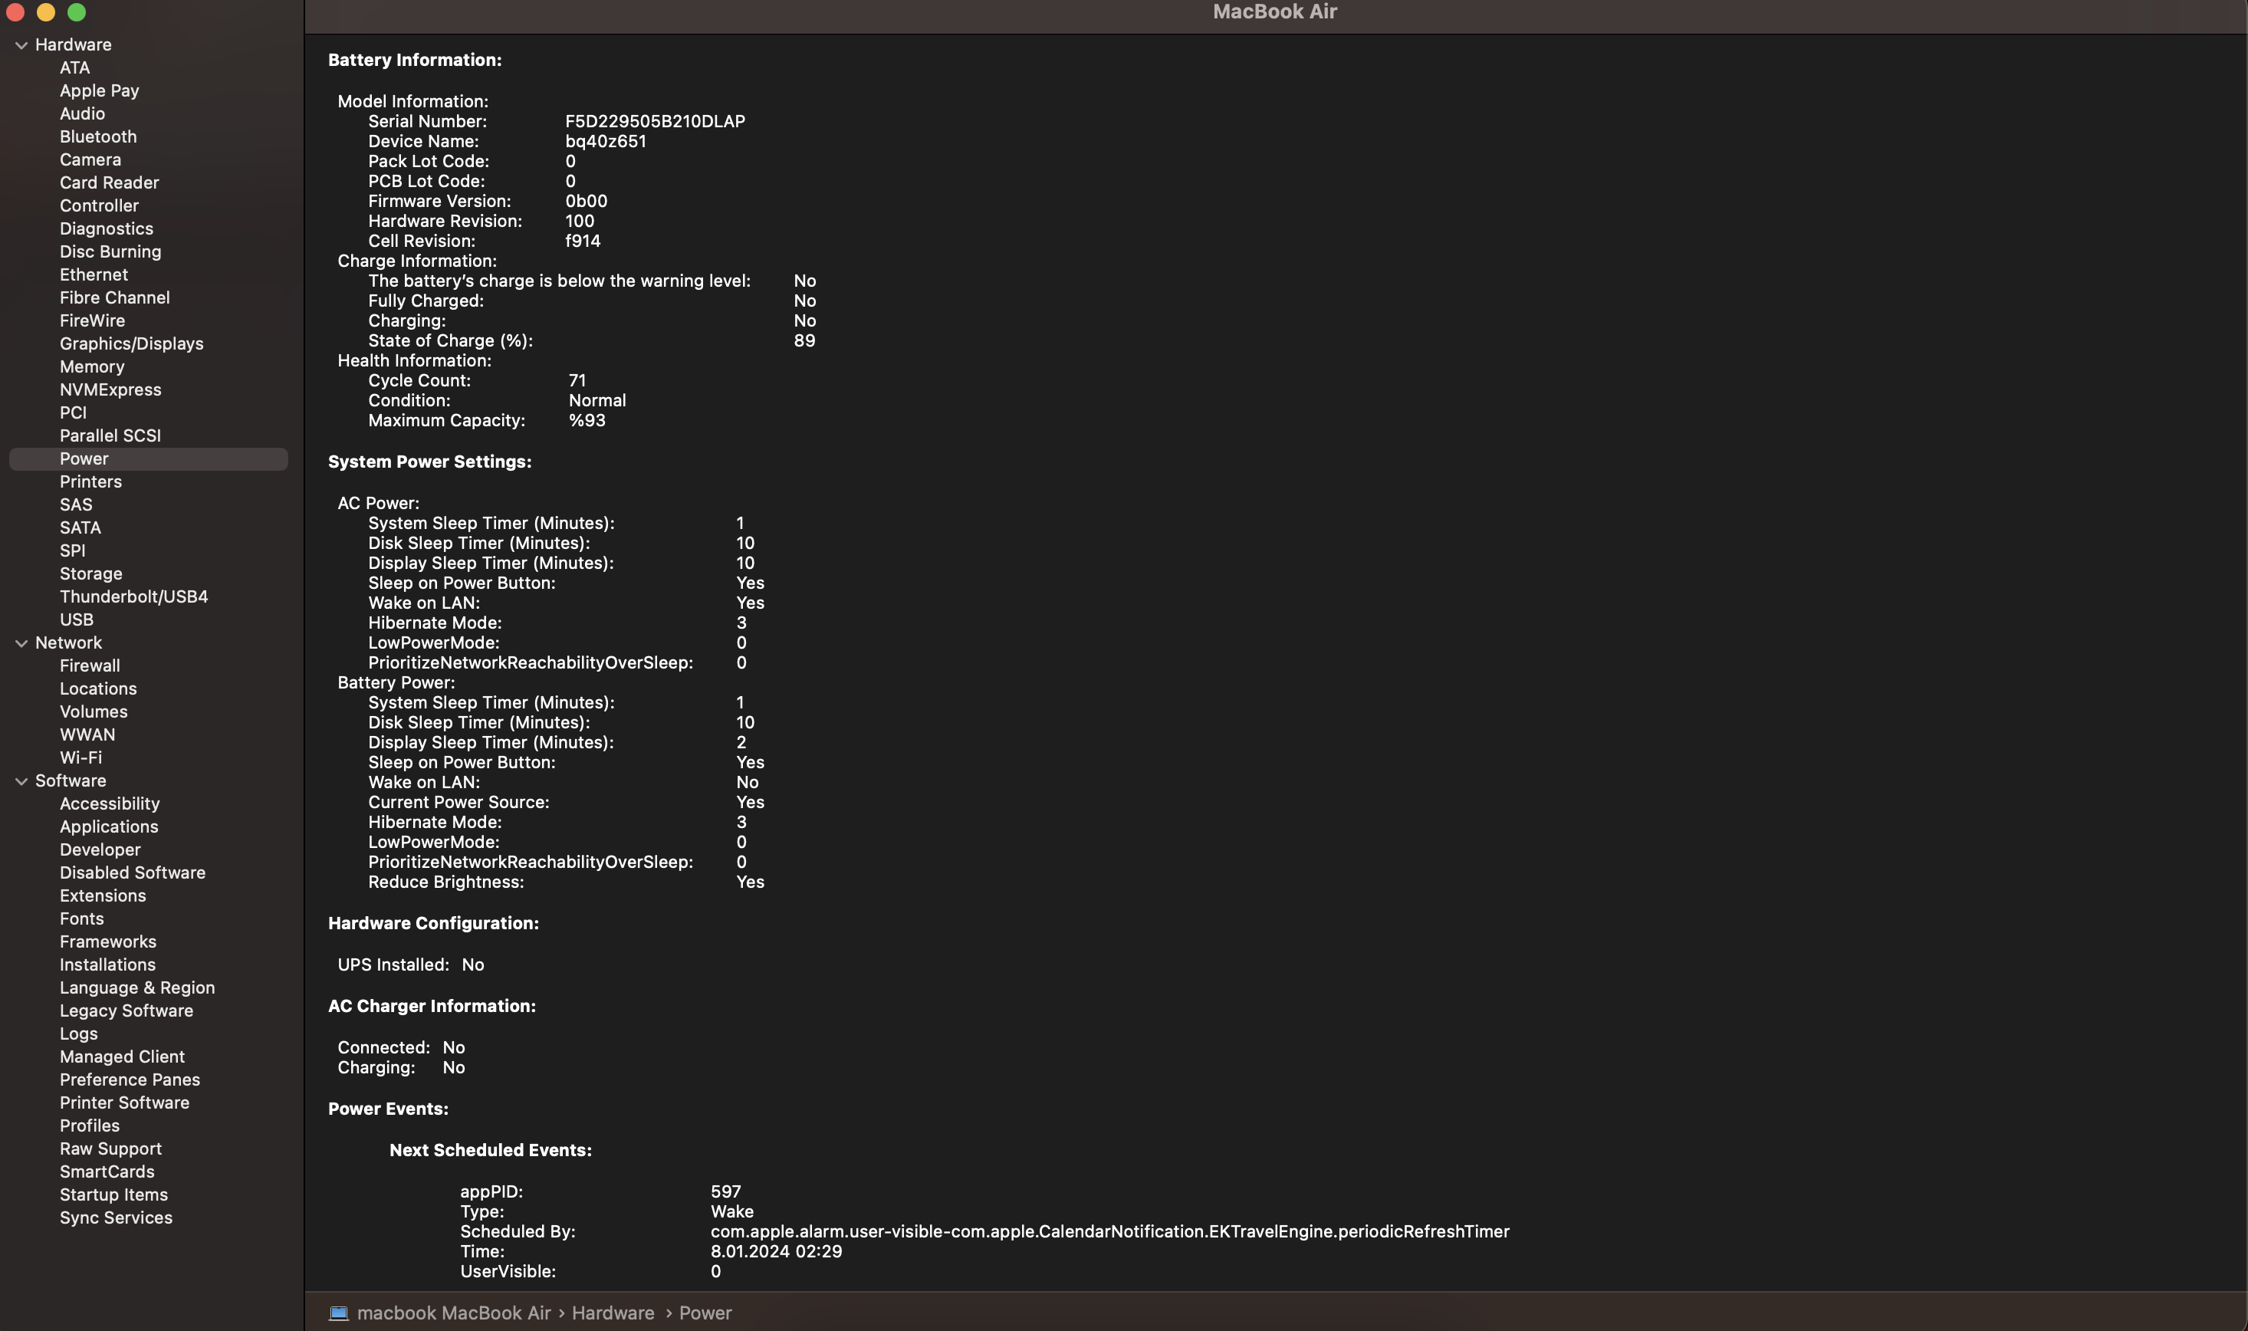
Task: Select Controller in the sidebar
Action: click(100, 205)
